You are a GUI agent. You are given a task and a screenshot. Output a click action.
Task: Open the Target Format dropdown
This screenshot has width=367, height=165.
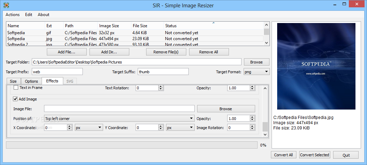[x=257, y=72]
